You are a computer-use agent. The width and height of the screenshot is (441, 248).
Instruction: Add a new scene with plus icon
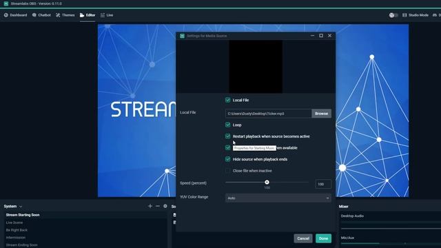(x=150, y=206)
